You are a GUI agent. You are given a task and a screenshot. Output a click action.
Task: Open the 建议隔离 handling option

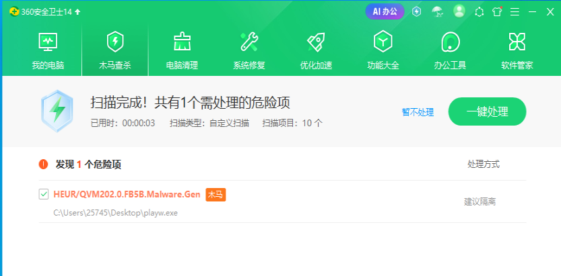480,202
